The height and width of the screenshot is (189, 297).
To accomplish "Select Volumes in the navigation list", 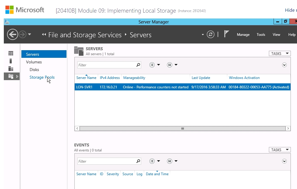I will coord(34,62).
